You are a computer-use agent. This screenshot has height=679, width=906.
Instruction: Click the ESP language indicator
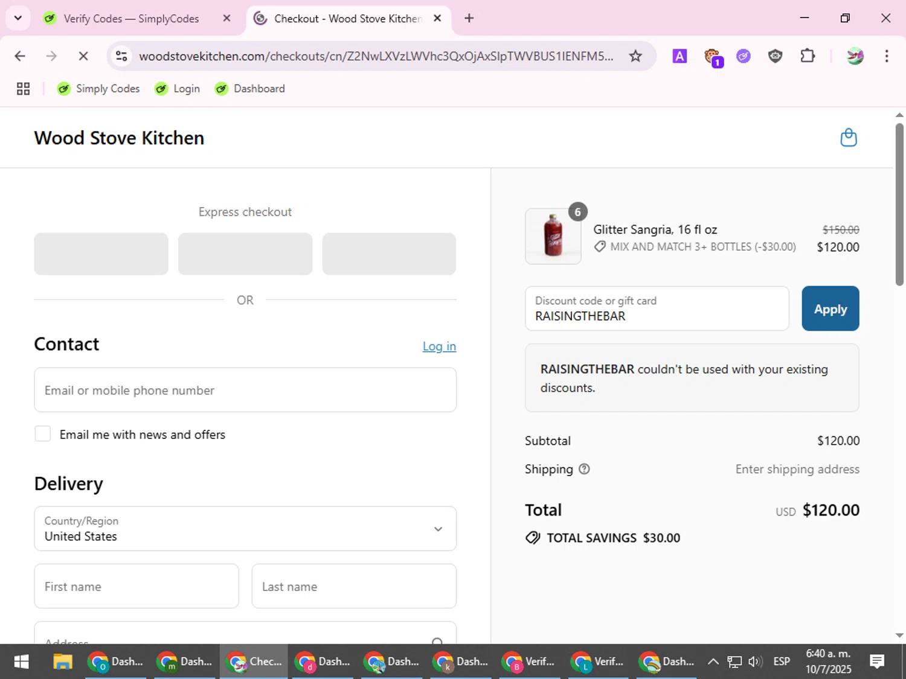(782, 662)
